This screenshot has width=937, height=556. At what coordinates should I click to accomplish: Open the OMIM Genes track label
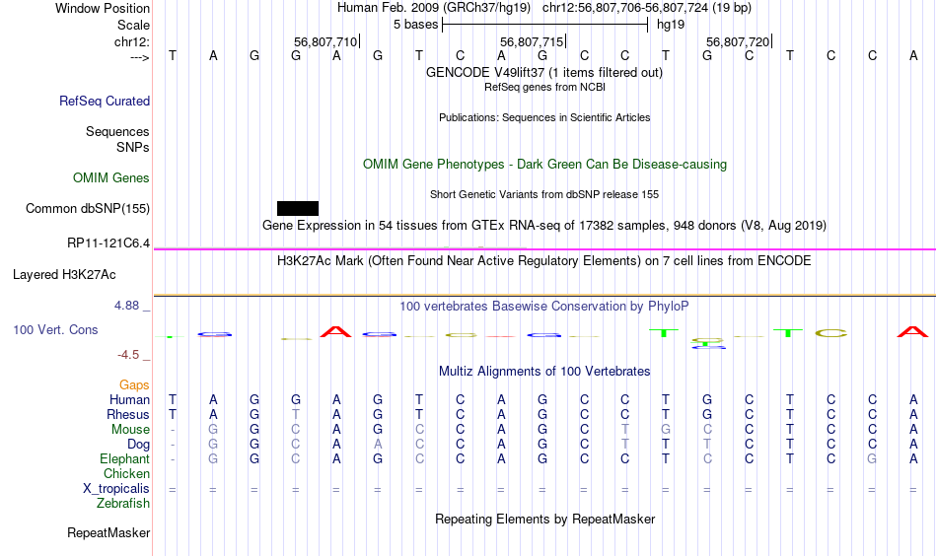coord(111,178)
